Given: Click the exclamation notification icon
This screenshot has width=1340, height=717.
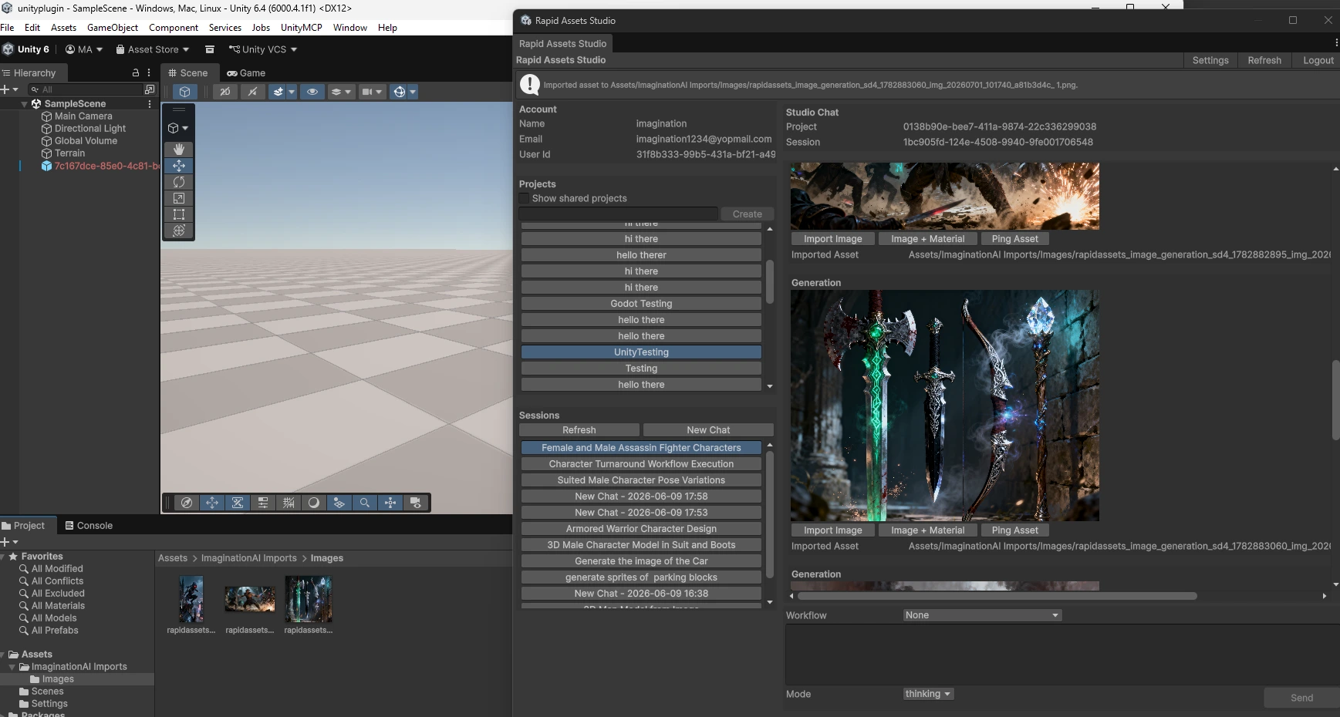Looking at the screenshot, I should click(x=530, y=85).
